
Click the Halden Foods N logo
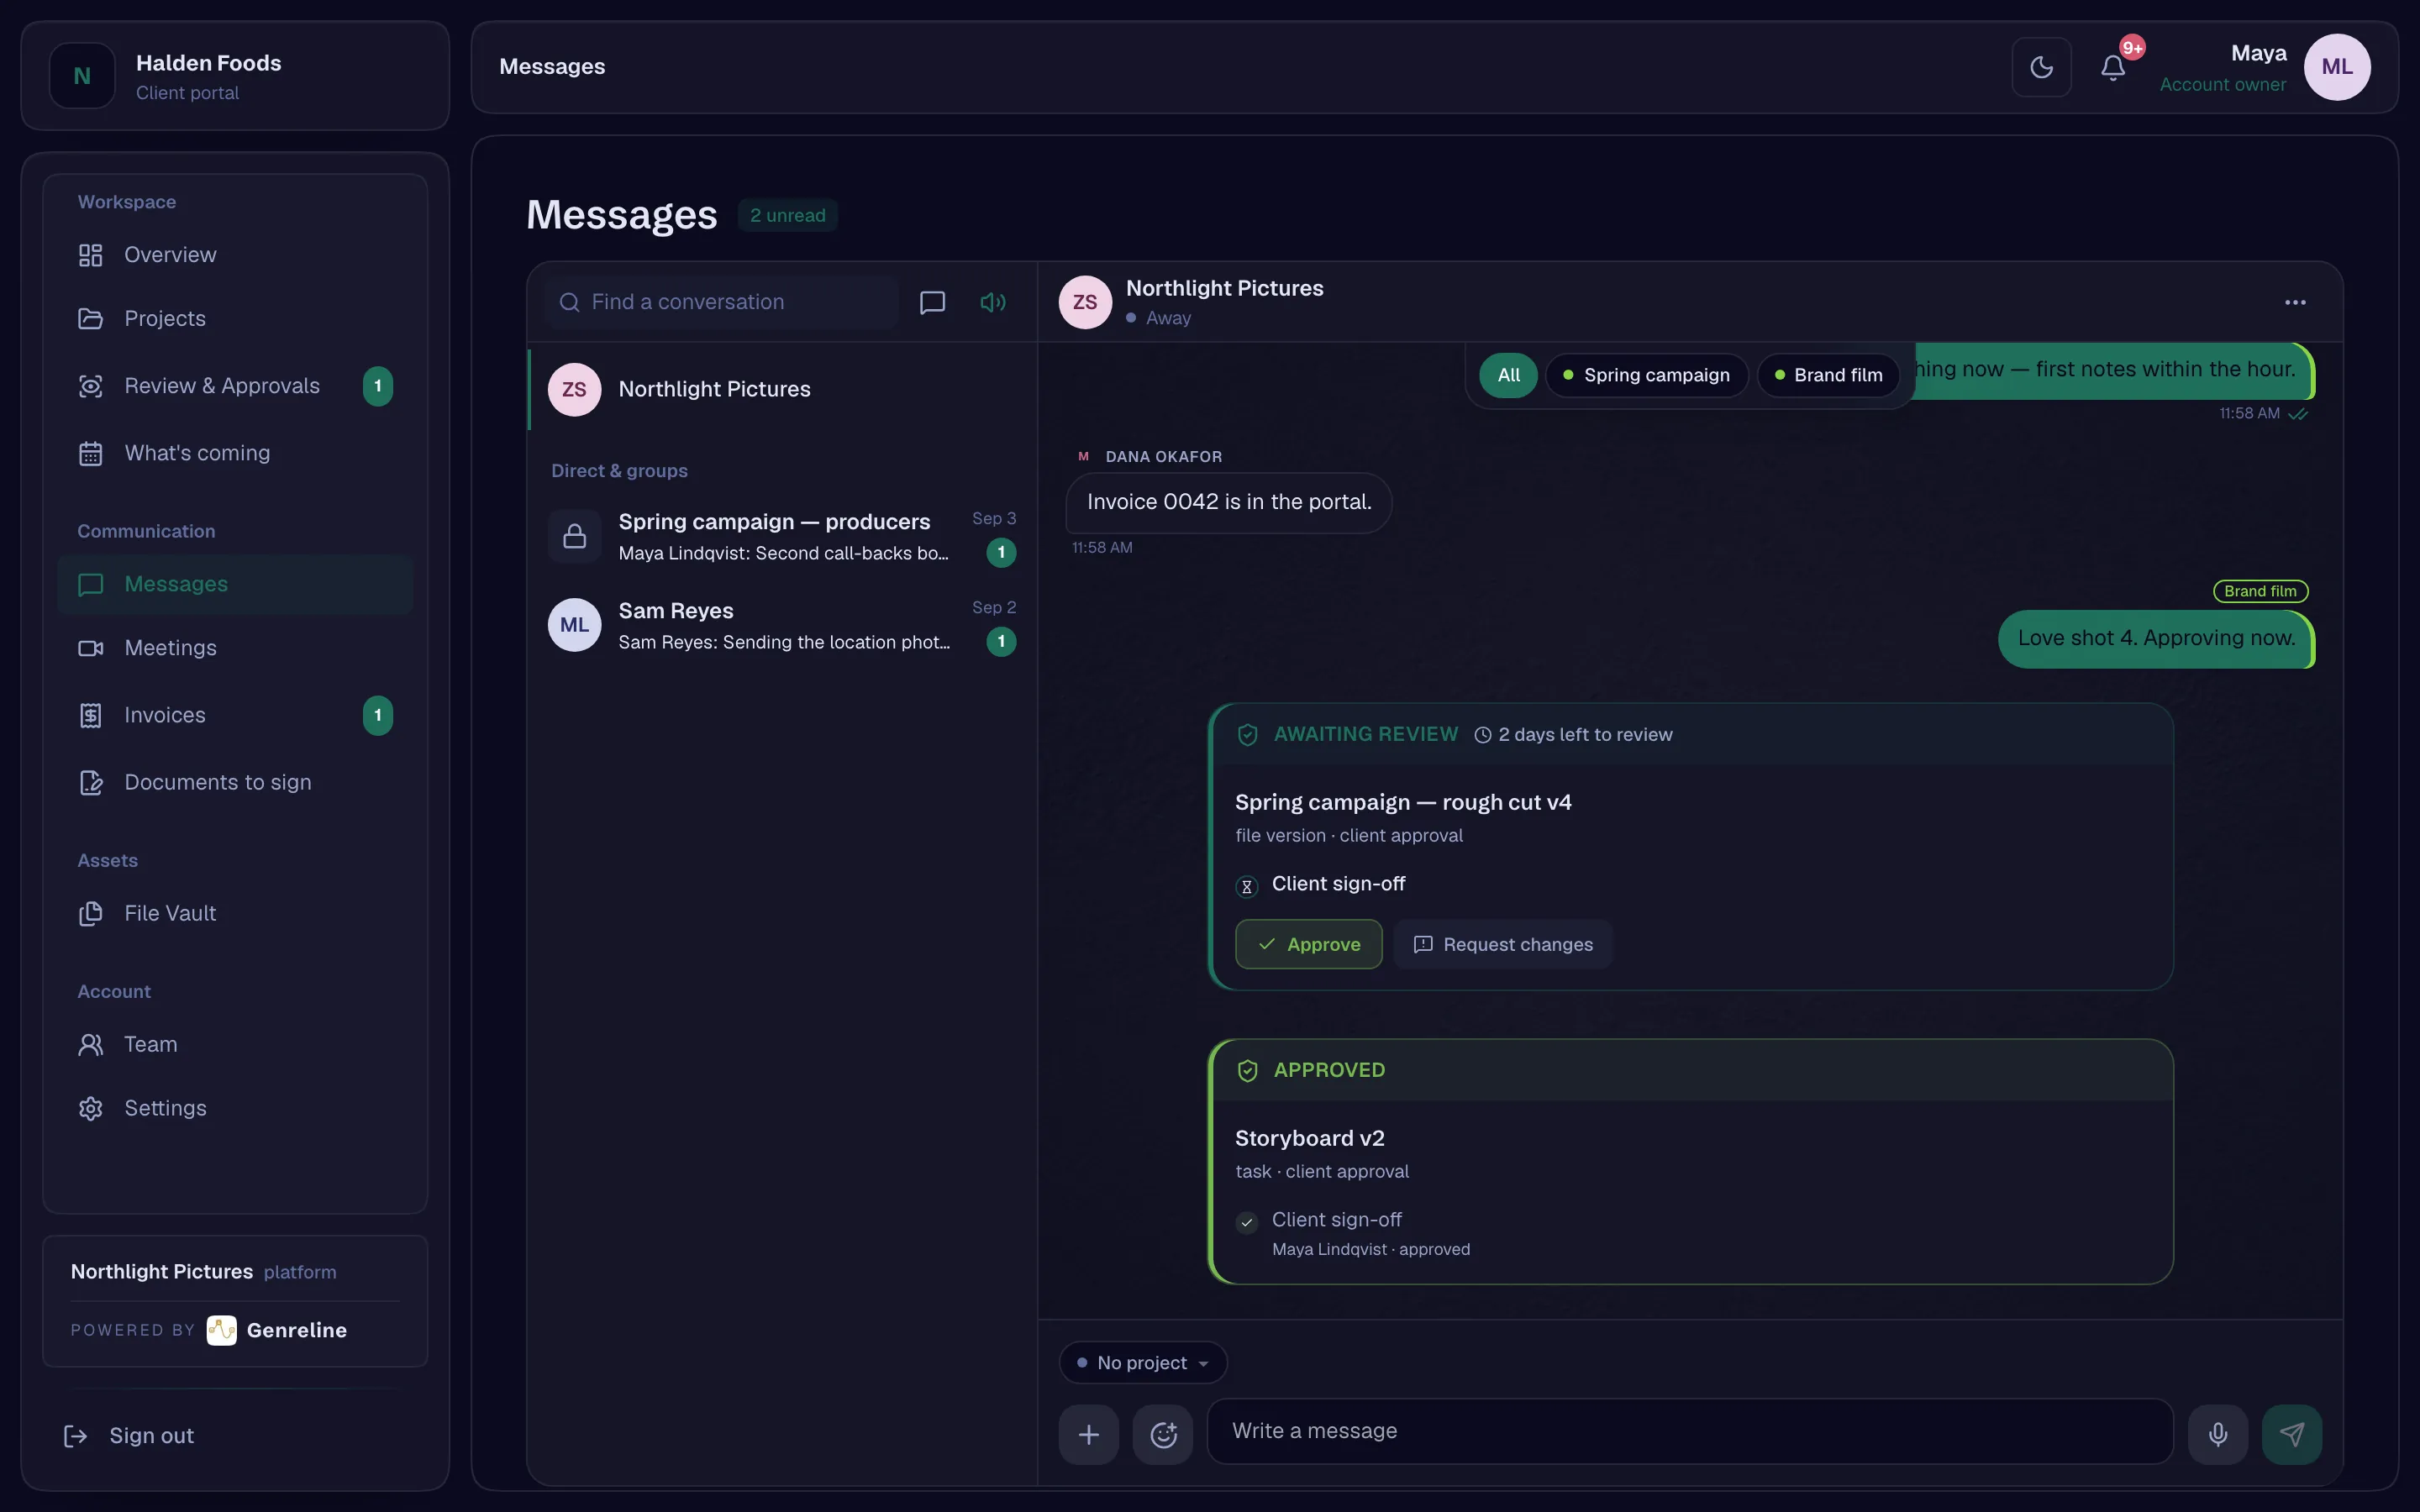coord(82,76)
